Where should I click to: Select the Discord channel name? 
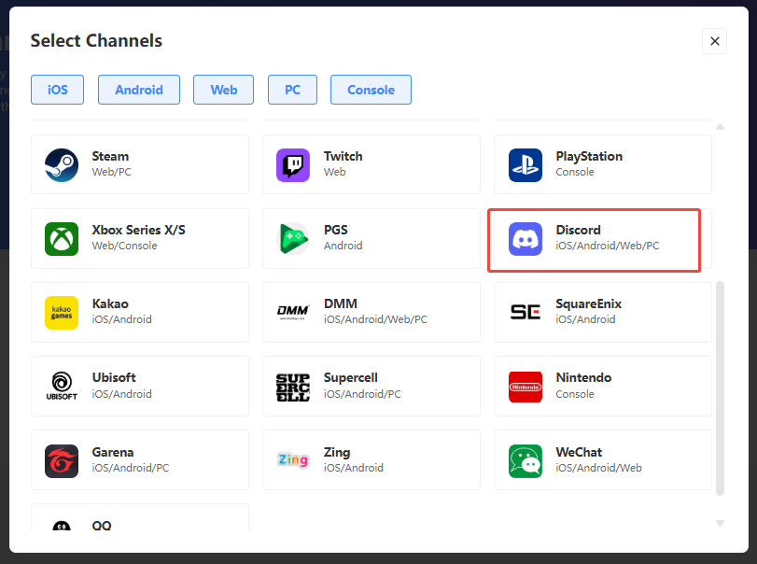[579, 230]
